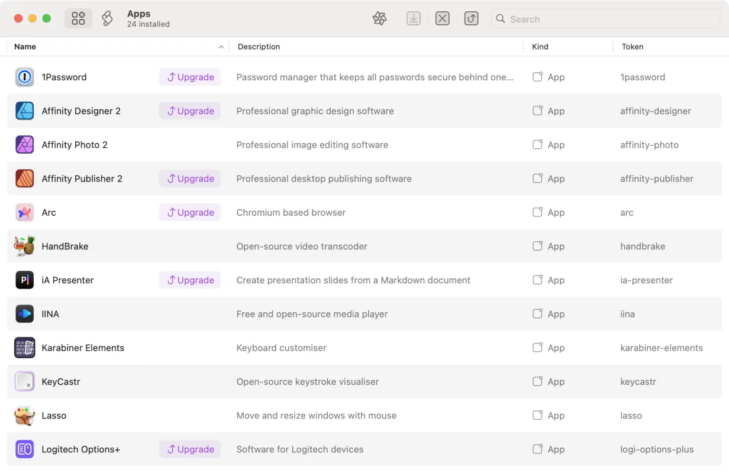729x473 pixels.
Task: Click the uninstall X icon in toolbar
Action: tap(442, 18)
